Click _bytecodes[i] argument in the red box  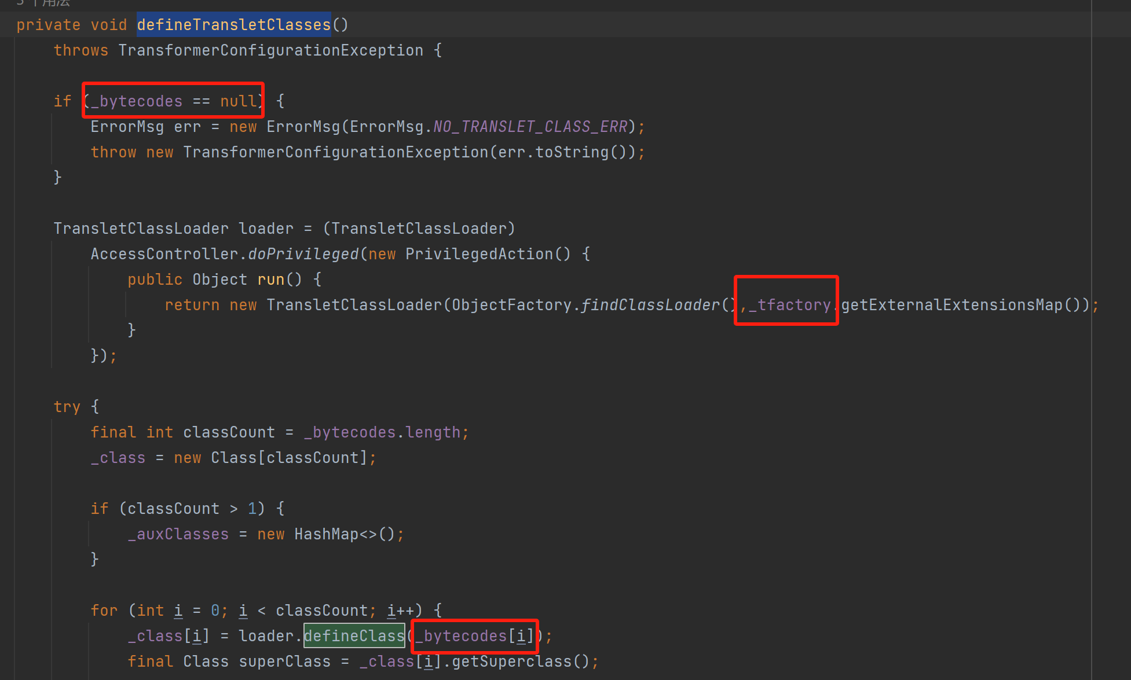point(474,636)
